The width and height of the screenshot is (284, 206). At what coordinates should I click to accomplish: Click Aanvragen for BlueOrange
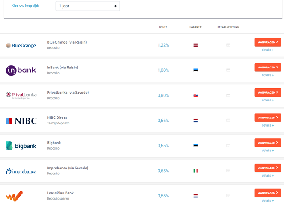[x=268, y=42]
